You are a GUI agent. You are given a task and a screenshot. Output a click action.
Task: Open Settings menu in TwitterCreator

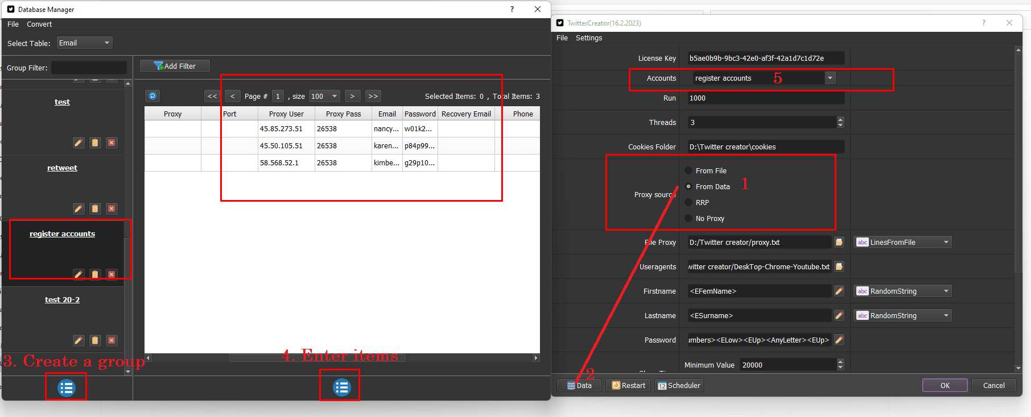coord(589,37)
